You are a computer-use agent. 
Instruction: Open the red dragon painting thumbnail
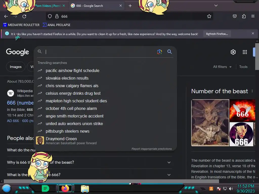tap(210, 123)
